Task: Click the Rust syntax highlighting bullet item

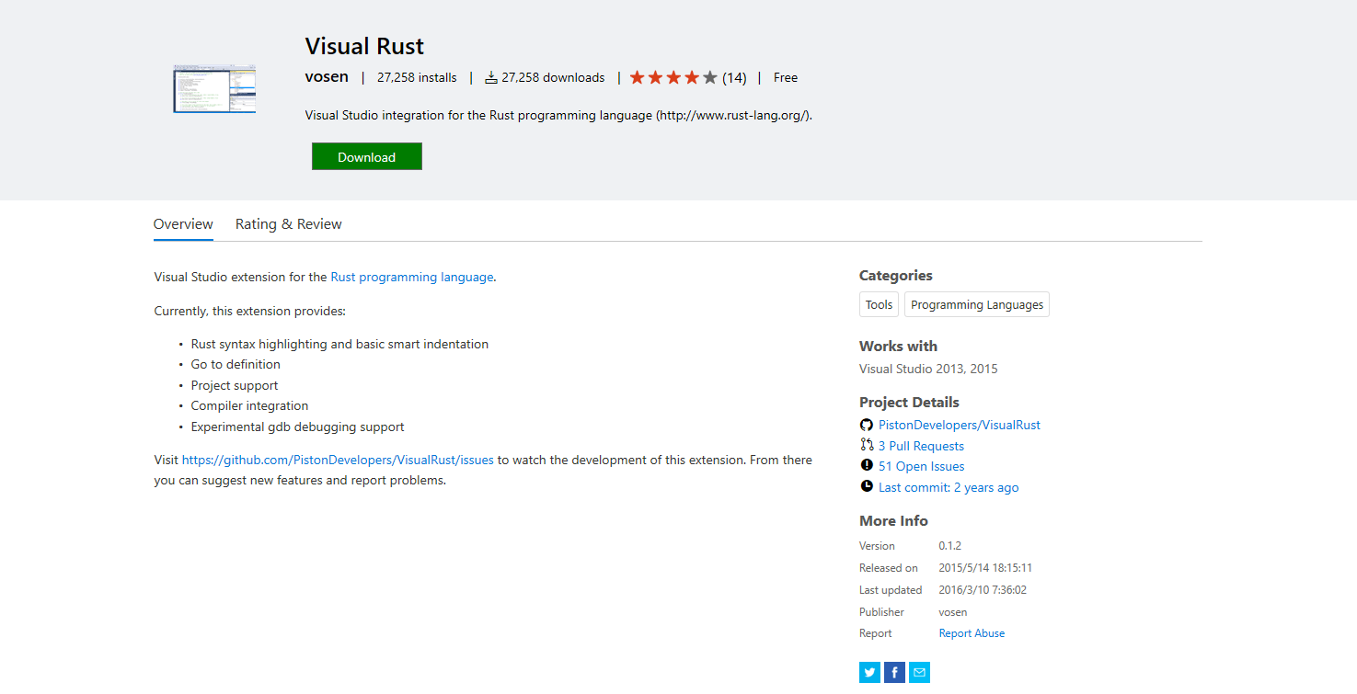Action: point(339,345)
